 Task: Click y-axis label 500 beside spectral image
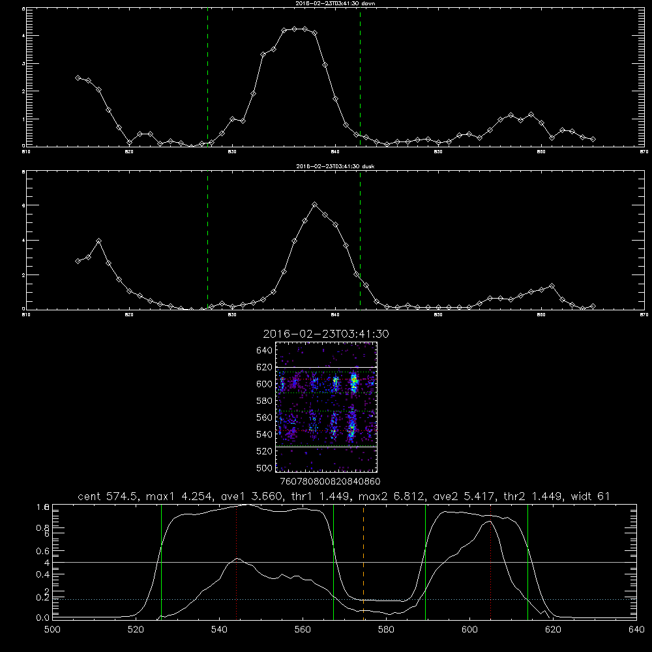click(x=264, y=467)
